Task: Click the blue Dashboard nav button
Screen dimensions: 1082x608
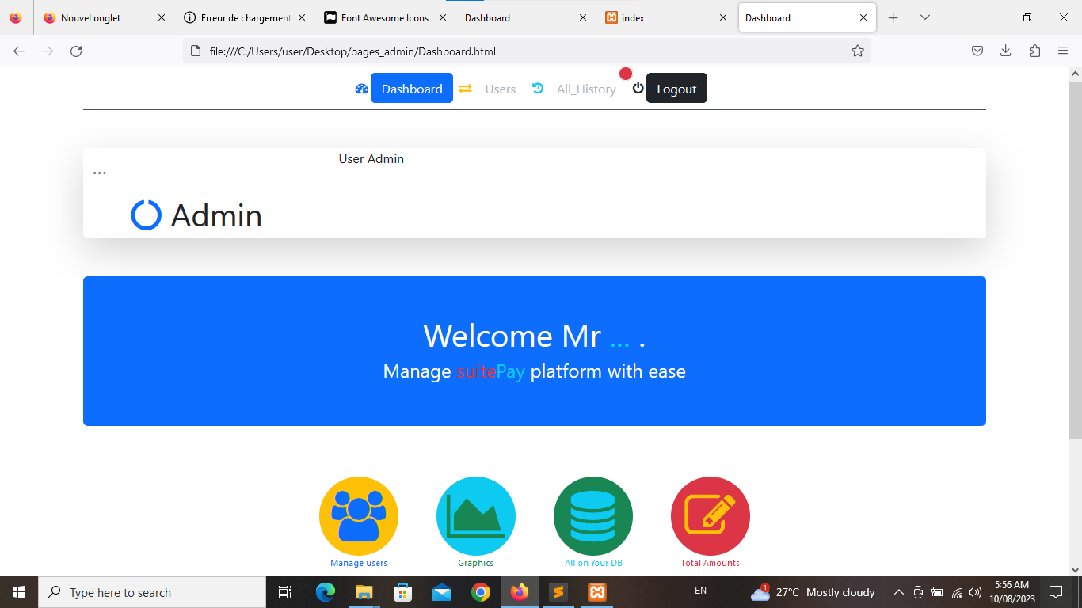Action: (411, 89)
